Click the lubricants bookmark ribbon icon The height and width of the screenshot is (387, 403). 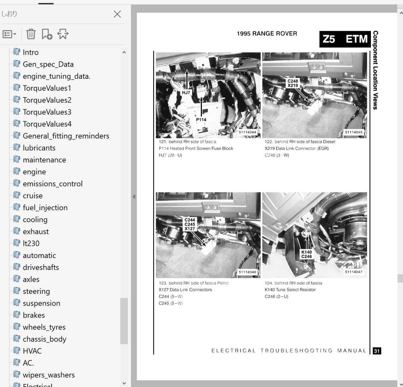[x=16, y=148]
